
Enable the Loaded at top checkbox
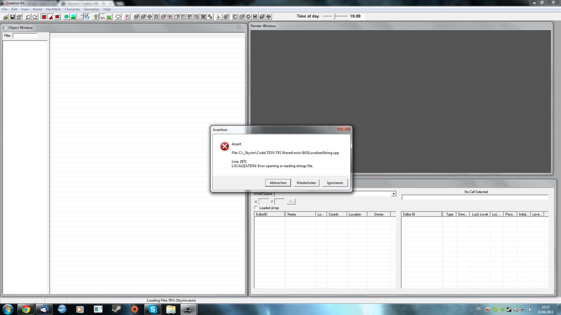point(256,208)
